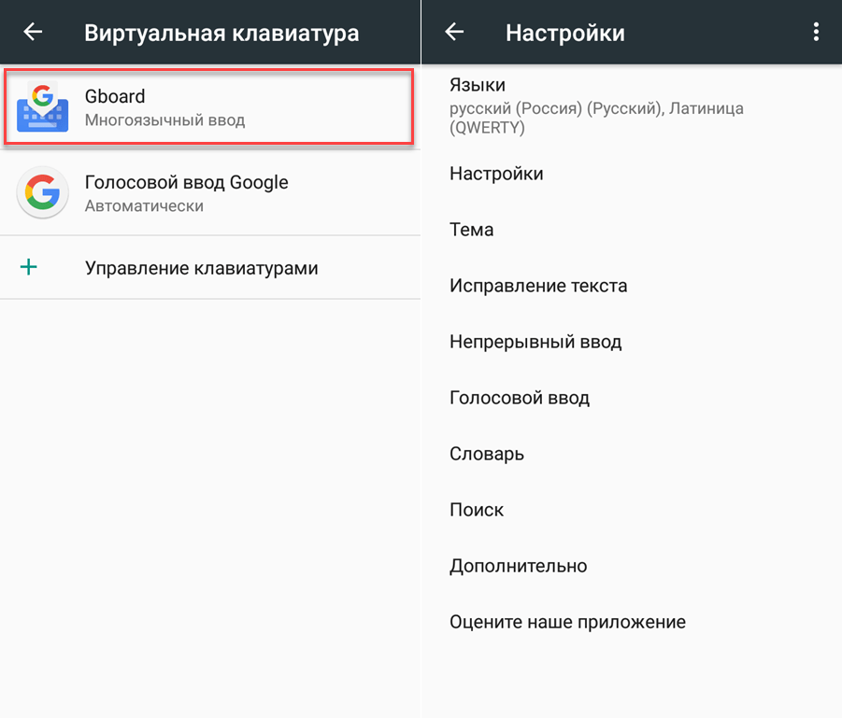Screen dimensions: 842x718
Task: Open the Словарь option
Action: [x=487, y=454]
